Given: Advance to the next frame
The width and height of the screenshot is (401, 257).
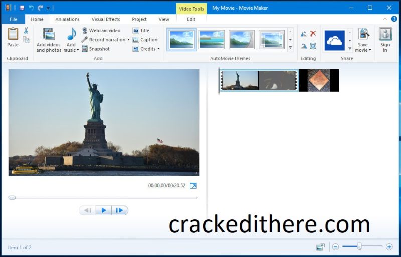Looking at the screenshot, I should pos(119,210).
